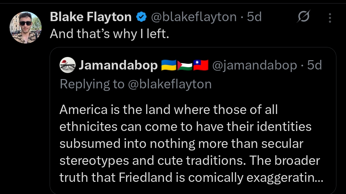Click the Palestine flag emoji
This screenshot has width=346, height=194.
pos(185,65)
